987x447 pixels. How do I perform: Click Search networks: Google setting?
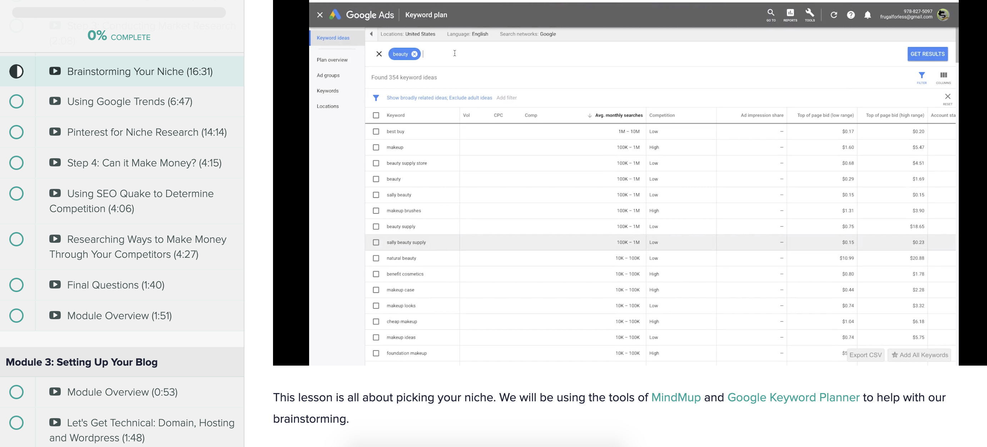(x=527, y=34)
